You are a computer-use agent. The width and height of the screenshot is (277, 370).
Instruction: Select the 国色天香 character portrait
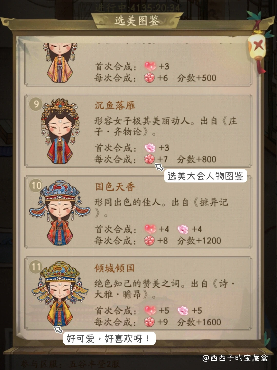[60, 213]
